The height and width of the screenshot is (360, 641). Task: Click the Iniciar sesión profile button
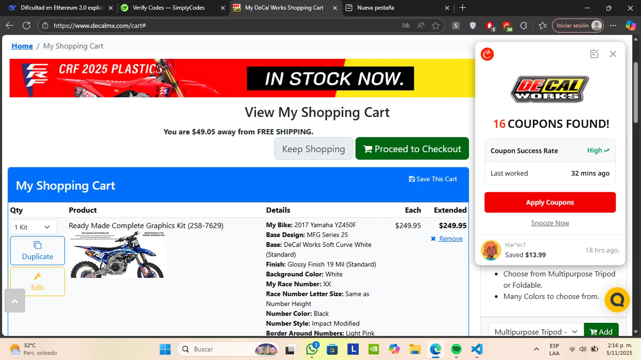578,26
